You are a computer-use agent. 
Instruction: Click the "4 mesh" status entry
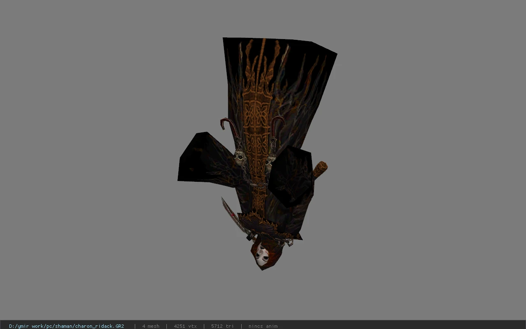[x=151, y=326]
